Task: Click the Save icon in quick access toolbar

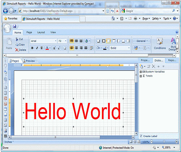Action: point(14,26)
